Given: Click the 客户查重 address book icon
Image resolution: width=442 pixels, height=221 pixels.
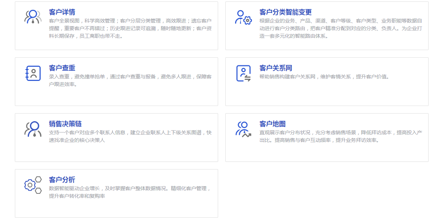Looking at the screenshot, I should [33, 73].
